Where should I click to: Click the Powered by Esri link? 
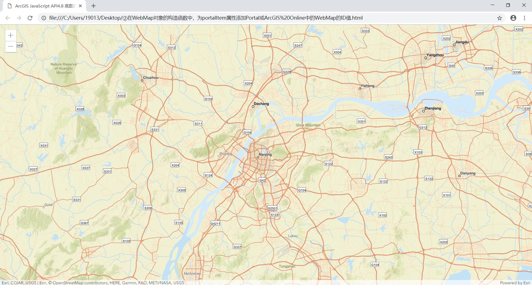pyautogui.click(x=515, y=283)
